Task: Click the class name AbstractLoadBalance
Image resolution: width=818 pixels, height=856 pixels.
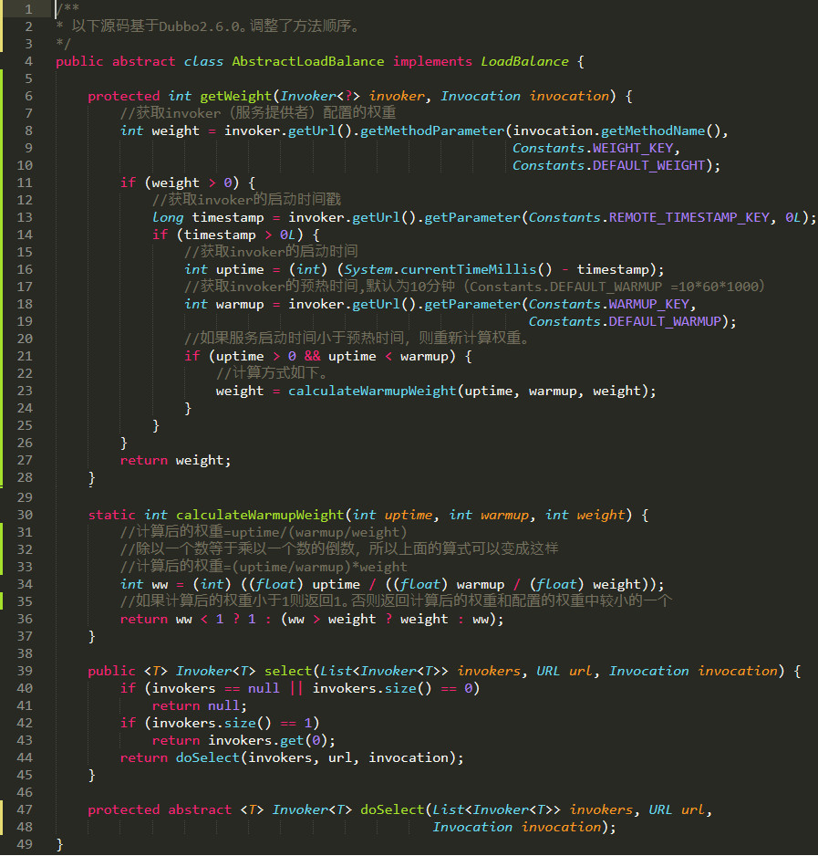Action: 307,61
